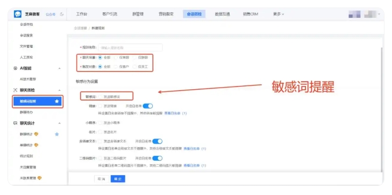The width and height of the screenshot is (392, 195).
Task: Open the 客户引流 tab
Action: click(110, 14)
